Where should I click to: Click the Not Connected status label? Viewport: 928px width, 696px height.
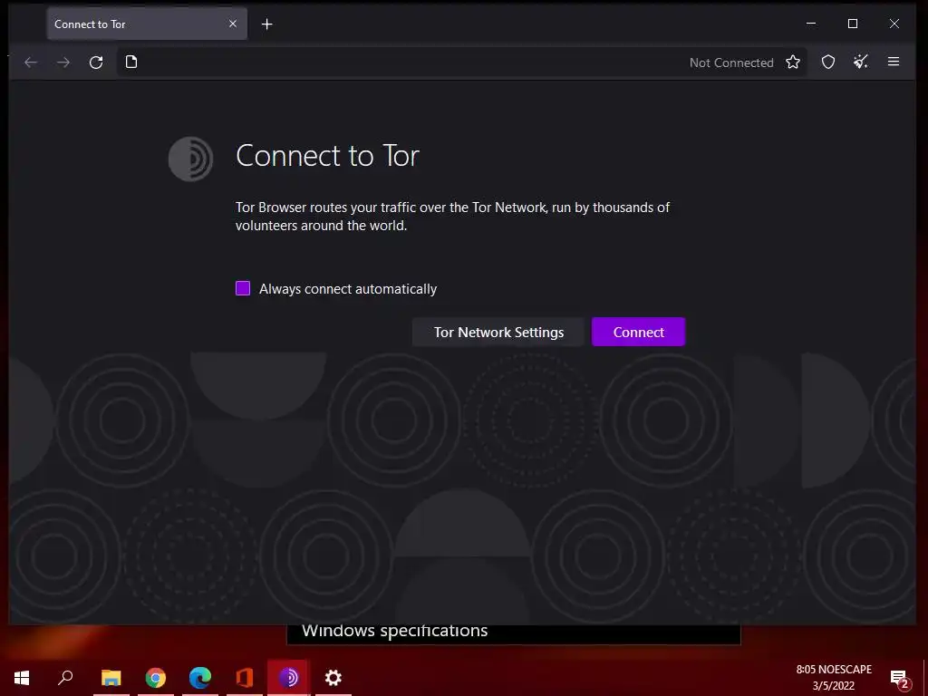pos(731,63)
